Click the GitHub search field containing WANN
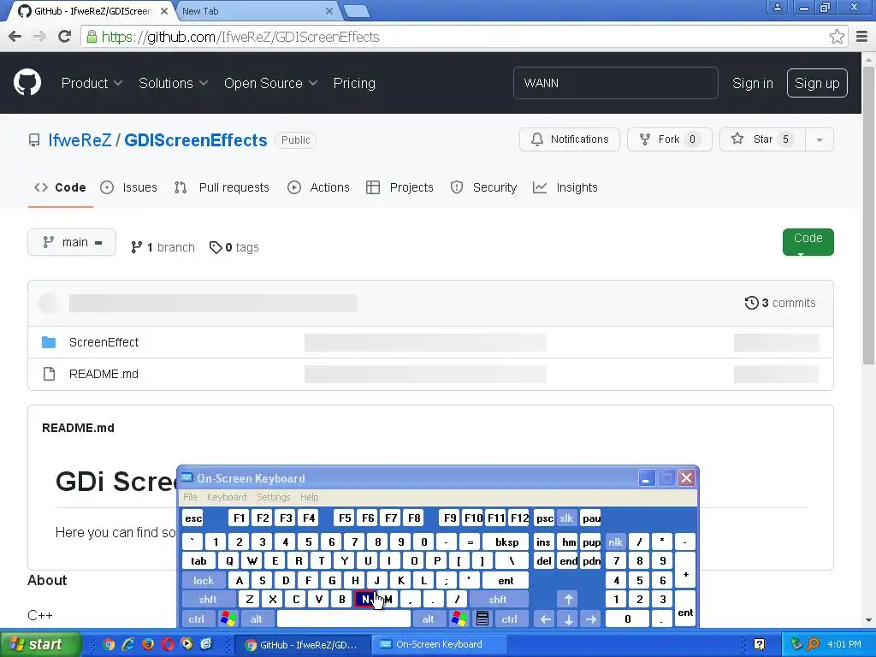This screenshot has width=876, height=657. (x=616, y=83)
